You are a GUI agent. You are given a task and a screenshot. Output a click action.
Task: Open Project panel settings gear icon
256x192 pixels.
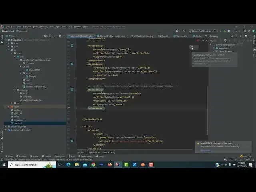point(60,36)
